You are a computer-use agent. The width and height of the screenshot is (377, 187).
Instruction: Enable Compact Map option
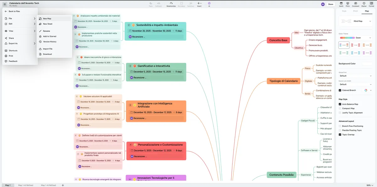pyautogui.click(x=340, y=108)
